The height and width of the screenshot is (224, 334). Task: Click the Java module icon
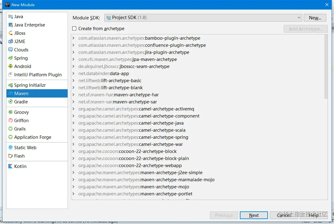(10, 17)
